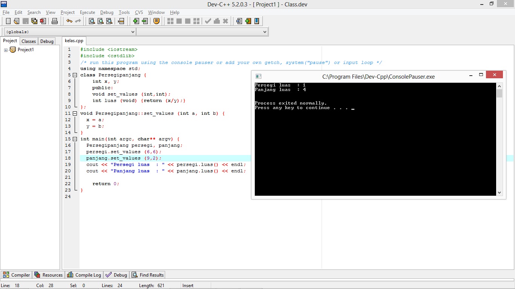Image resolution: width=515 pixels, height=289 pixels.
Task: Click the Close file toolbar icon
Action: click(43, 21)
